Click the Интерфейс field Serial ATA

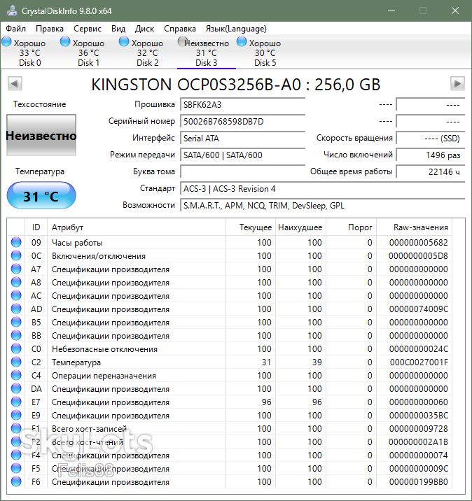243,139
